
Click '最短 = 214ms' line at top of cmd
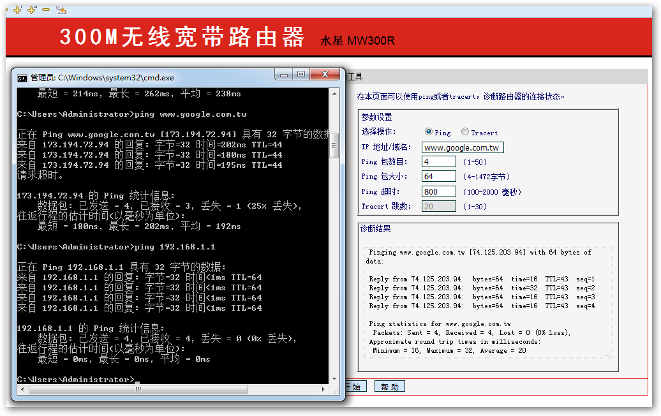139,94
